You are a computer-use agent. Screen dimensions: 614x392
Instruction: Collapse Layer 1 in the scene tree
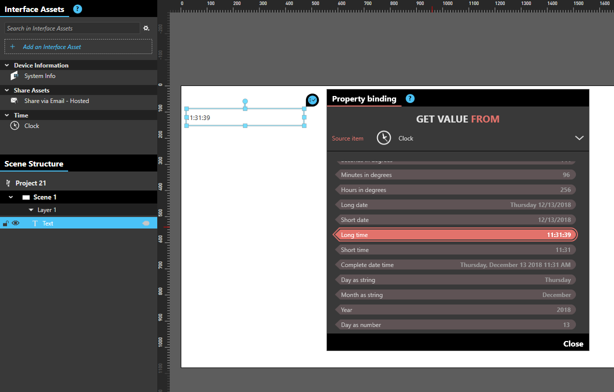coord(31,209)
